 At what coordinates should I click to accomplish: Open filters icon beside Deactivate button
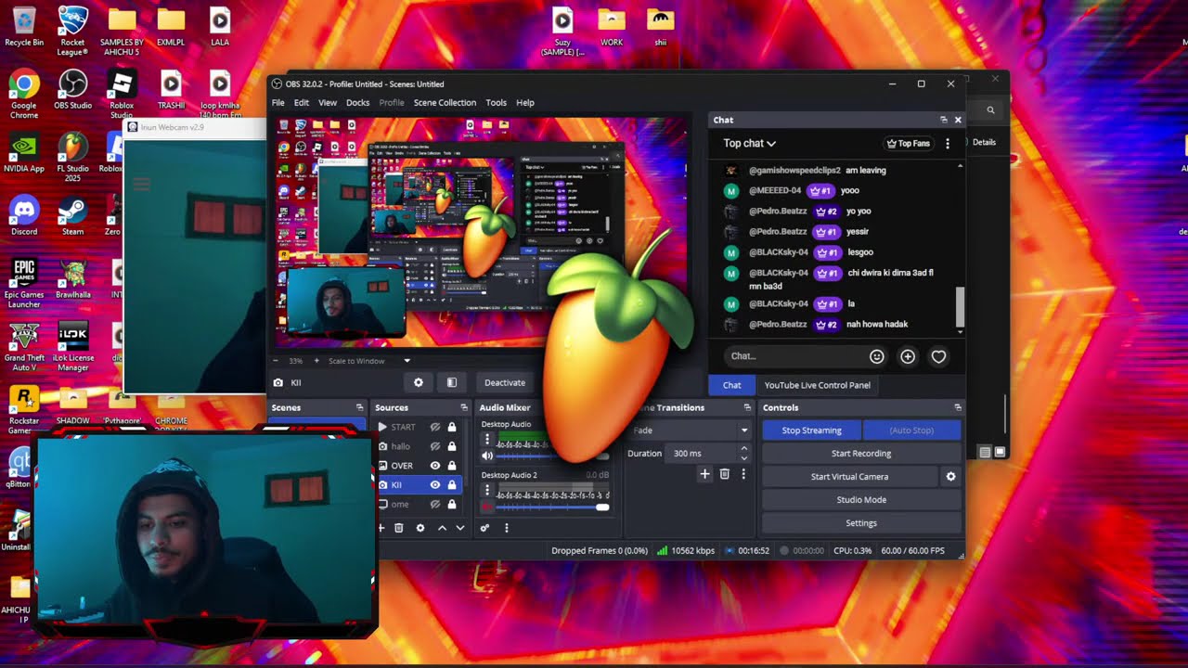[452, 382]
